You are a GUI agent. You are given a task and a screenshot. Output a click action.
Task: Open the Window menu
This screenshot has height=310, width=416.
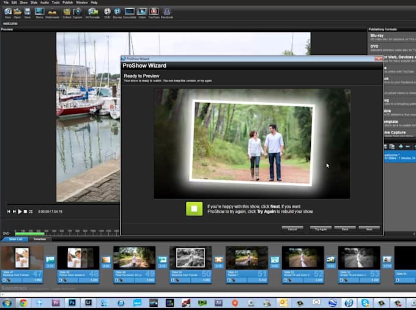[x=82, y=2]
